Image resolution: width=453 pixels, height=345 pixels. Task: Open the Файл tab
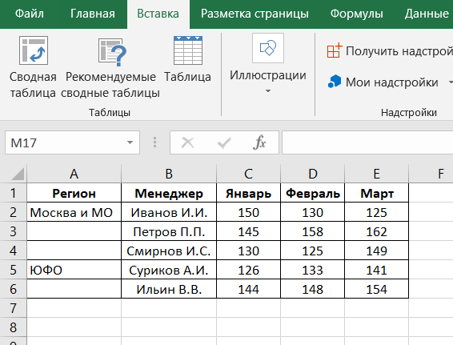click(29, 14)
